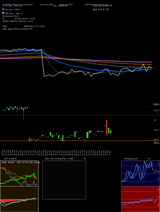
Task: Select the '50 Day - 1064.7' label
Action: 13,10
